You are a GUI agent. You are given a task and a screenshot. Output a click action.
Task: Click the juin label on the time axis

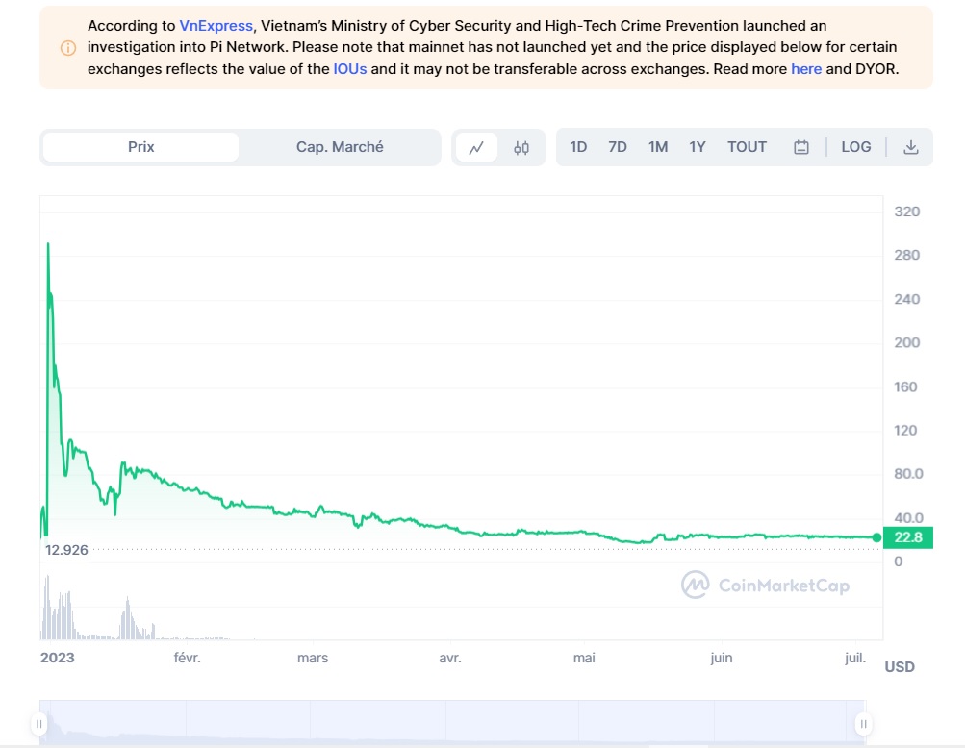(722, 659)
